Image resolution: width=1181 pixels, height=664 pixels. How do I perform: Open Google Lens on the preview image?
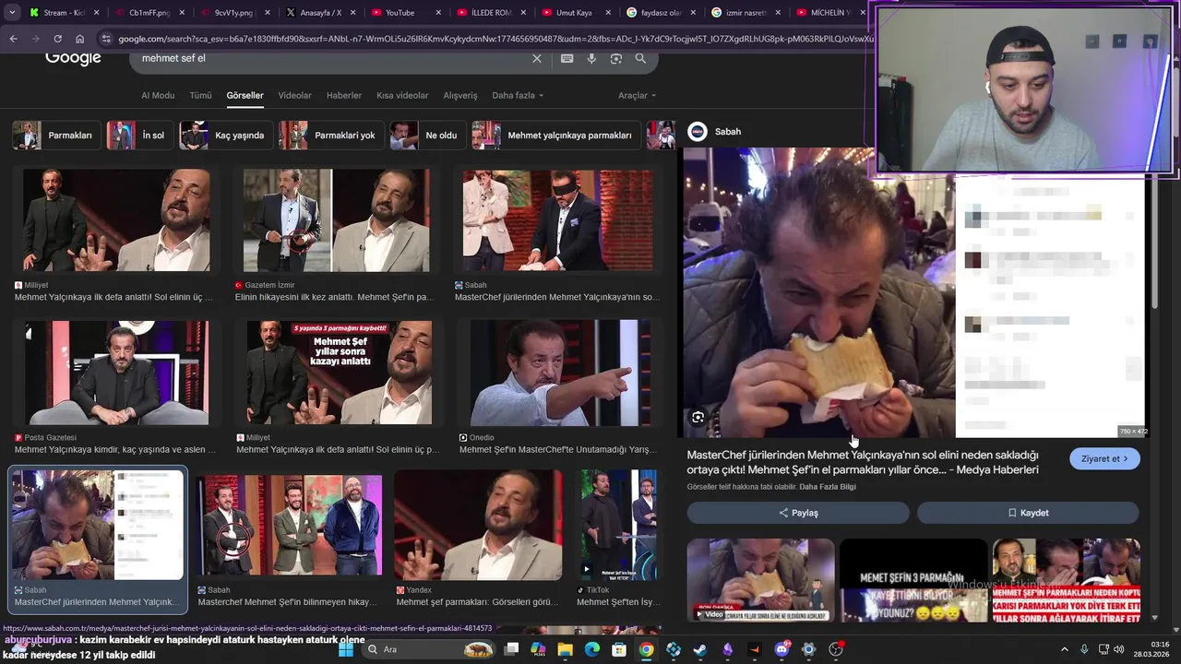tap(698, 417)
